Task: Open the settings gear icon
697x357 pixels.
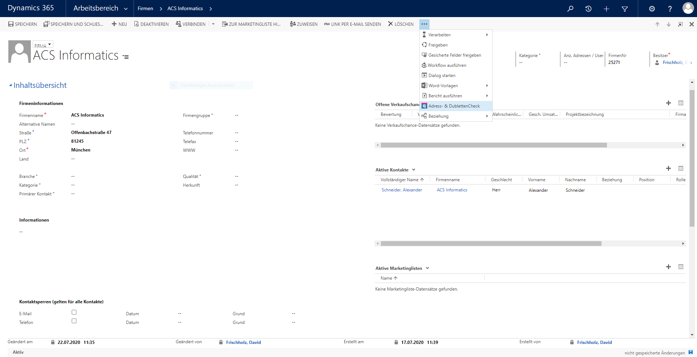Action: [x=652, y=9]
